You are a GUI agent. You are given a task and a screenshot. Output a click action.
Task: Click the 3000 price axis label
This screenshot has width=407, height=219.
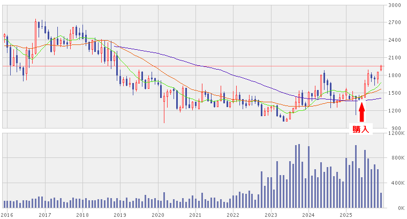394,5
